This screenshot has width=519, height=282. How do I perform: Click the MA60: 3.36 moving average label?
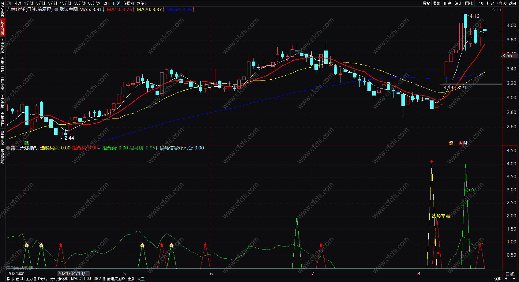pos(181,9)
